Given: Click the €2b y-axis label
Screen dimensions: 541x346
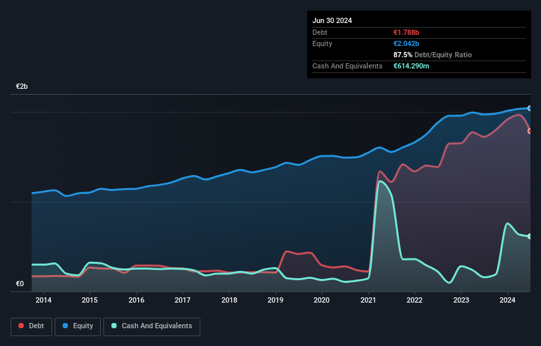Looking at the screenshot, I should point(22,86).
